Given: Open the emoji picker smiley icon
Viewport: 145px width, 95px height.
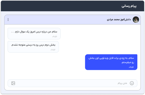Looking at the screenshot, I should pyautogui.click(x=132, y=83).
